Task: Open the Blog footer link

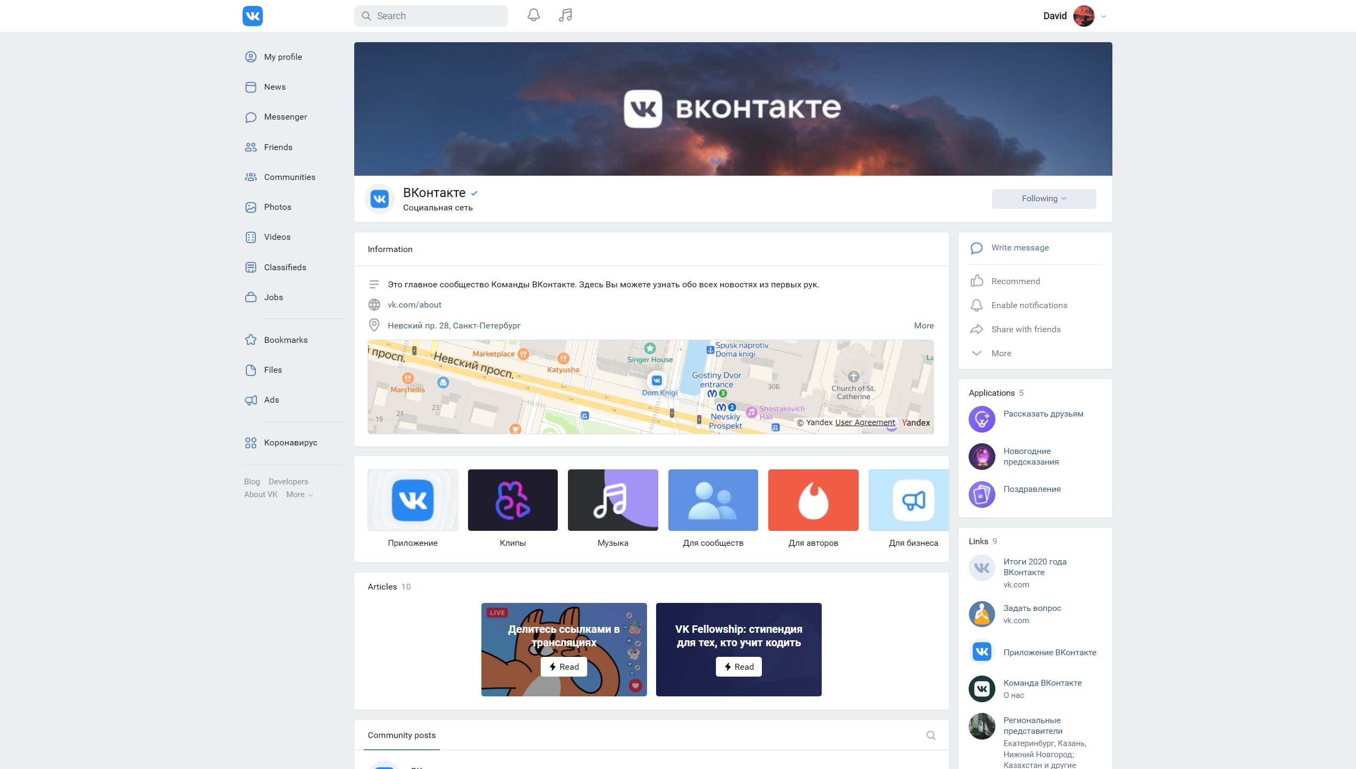Action: [252, 482]
